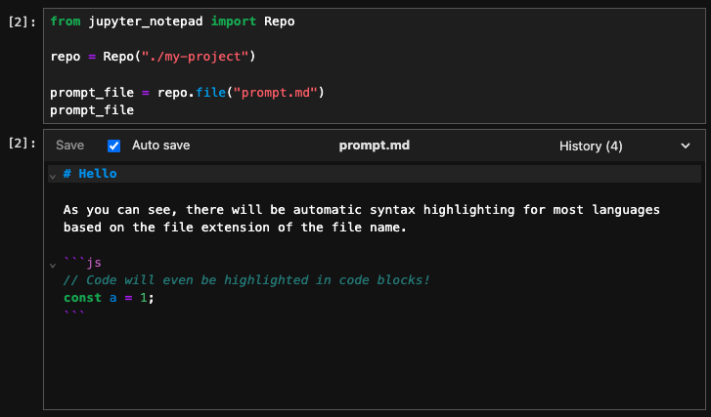Click the const a = 1; line
Viewport: 711px width, 417px height.
(109, 298)
